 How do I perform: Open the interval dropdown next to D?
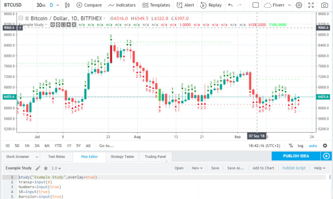[x=58, y=5]
